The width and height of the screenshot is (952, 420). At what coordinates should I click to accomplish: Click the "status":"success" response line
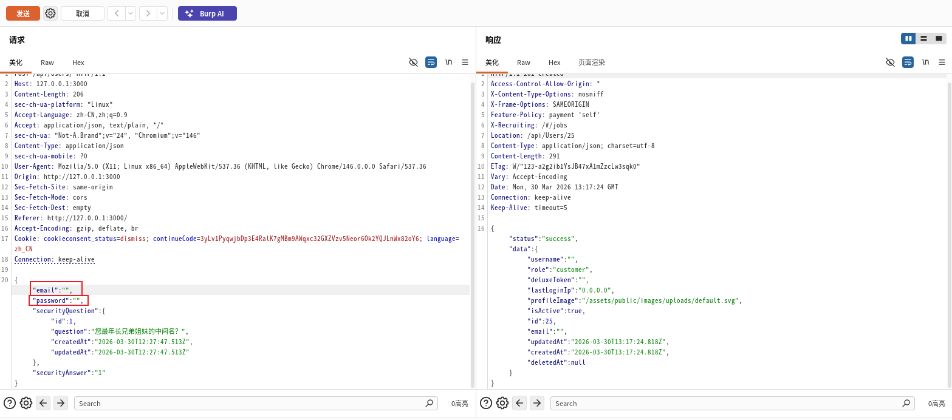(543, 239)
